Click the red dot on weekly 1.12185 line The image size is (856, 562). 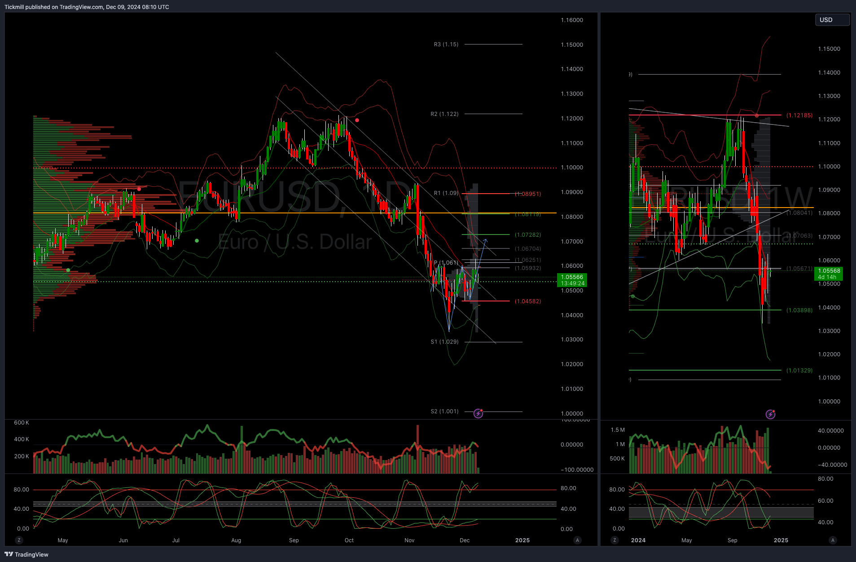click(x=757, y=116)
